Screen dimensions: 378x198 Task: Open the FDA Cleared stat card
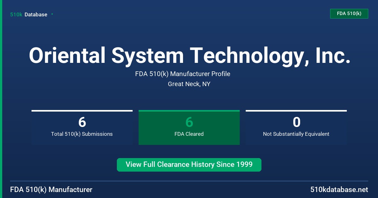pos(189,127)
